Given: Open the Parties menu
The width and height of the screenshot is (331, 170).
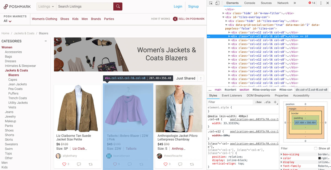Looking at the screenshot, I should pyautogui.click(x=109, y=19).
